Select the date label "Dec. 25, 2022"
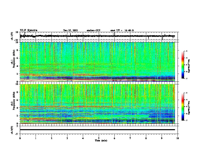Screen dimensions: 200x155 click(70, 30)
